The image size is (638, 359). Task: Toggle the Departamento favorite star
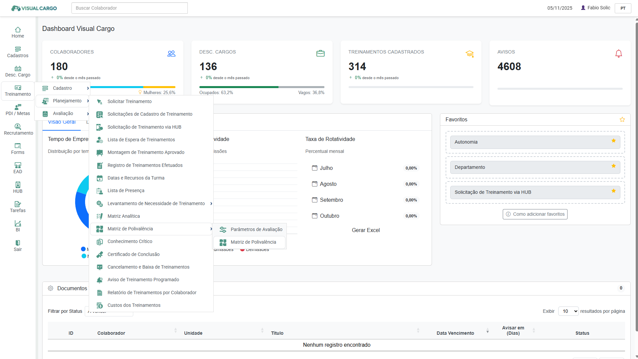tap(613, 166)
